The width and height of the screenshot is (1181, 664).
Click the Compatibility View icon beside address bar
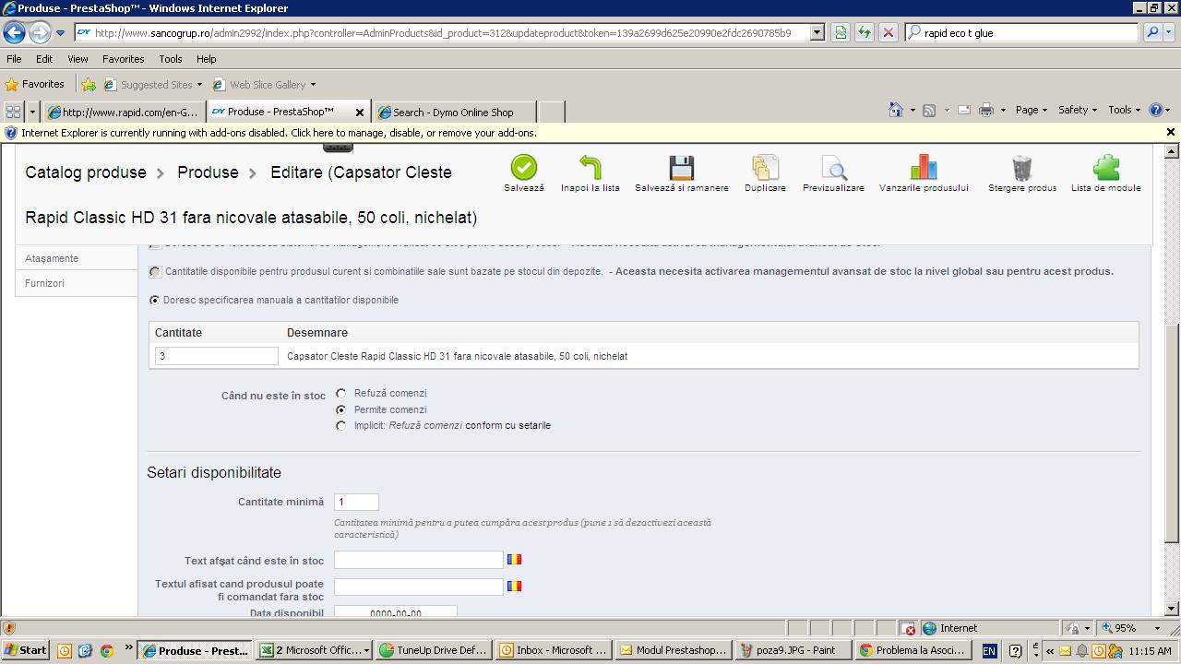(x=841, y=32)
